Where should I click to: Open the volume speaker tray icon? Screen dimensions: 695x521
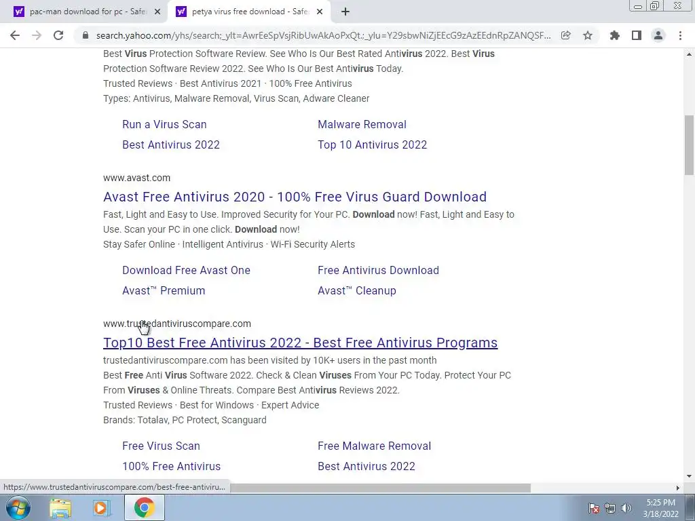[626, 508]
